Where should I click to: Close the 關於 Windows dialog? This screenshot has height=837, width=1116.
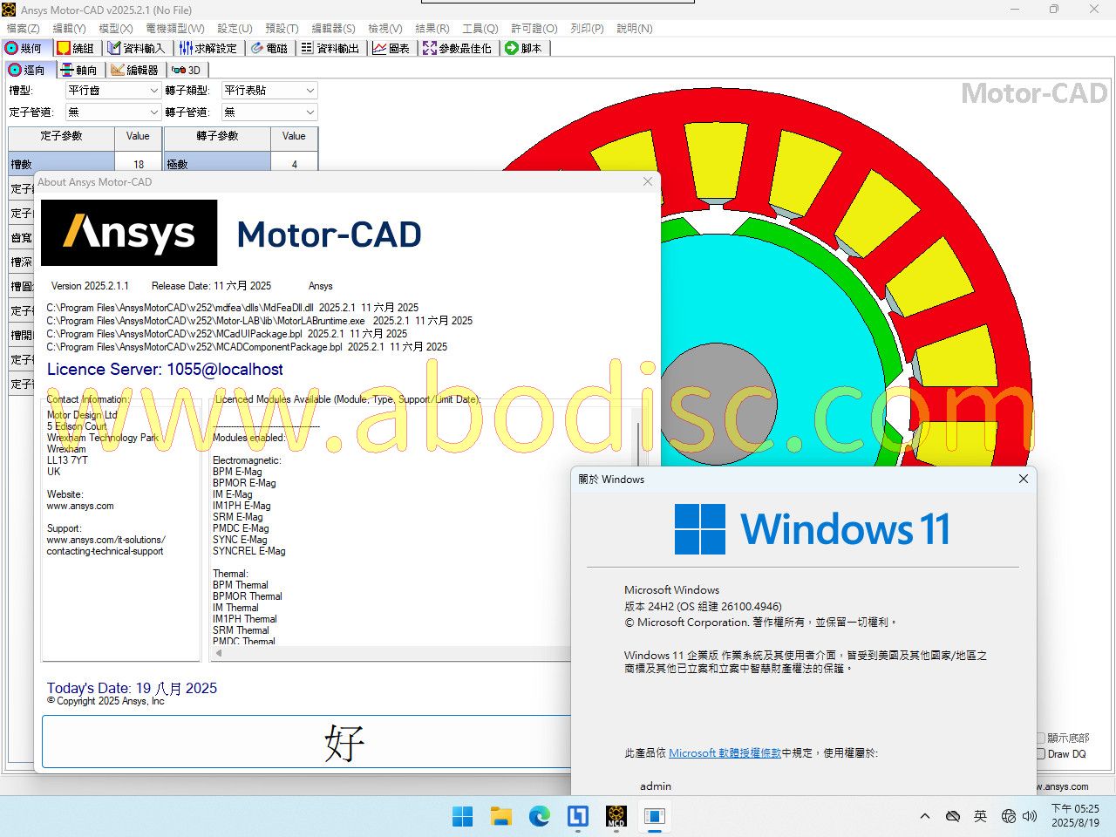(1024, 479)
